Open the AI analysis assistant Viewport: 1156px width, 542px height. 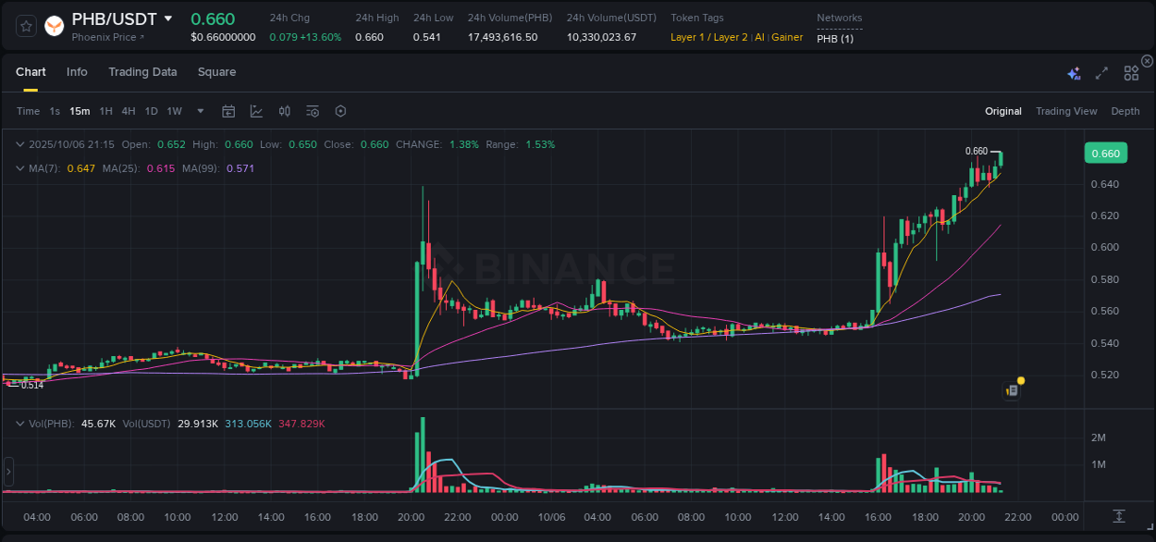click(1074, 73)
